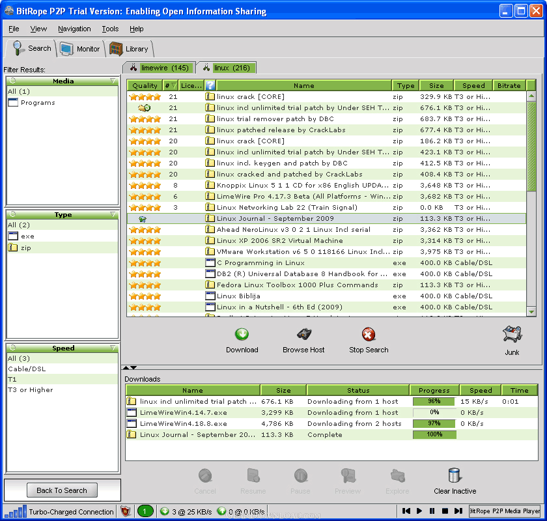
Task: Sort results by the # column header
Action: click(x=171, y=85)
